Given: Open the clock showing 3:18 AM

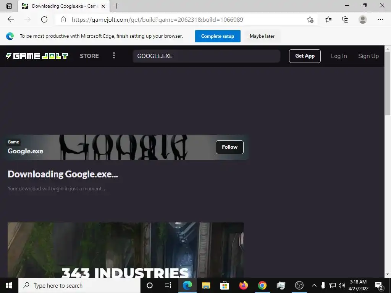Looking at the screenshot, I should pyautogui.click(x=358, y=285).
